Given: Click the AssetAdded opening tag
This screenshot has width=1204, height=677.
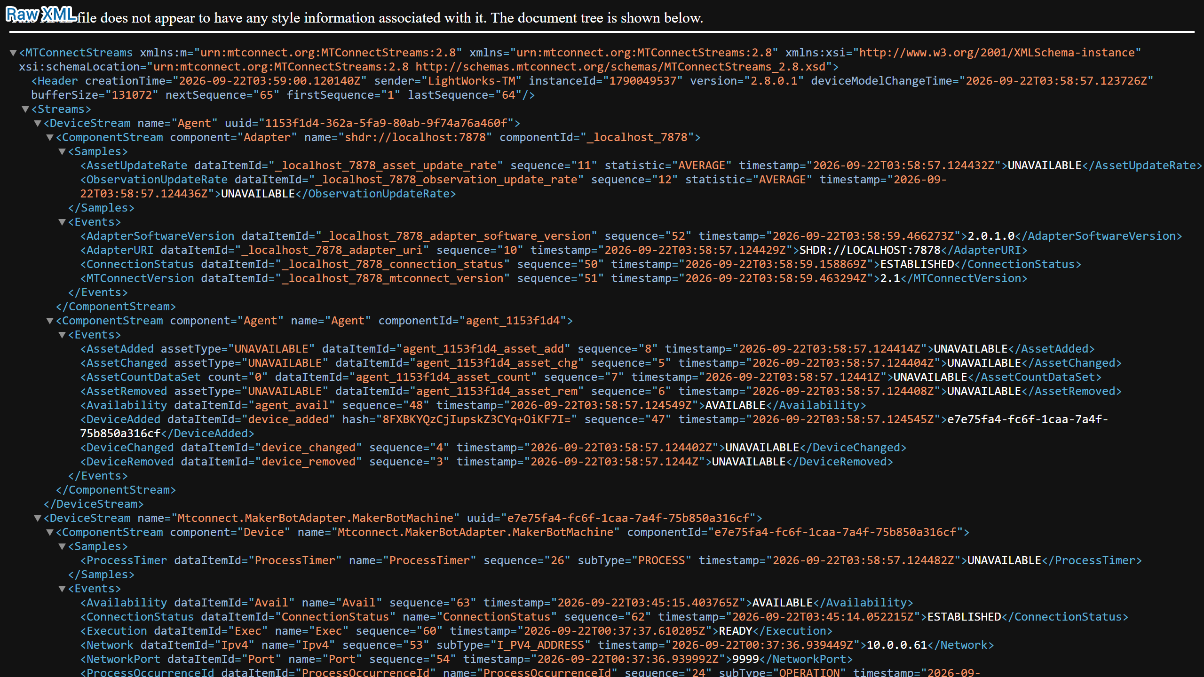Looking at the screenshot, I should click(117, 349).
